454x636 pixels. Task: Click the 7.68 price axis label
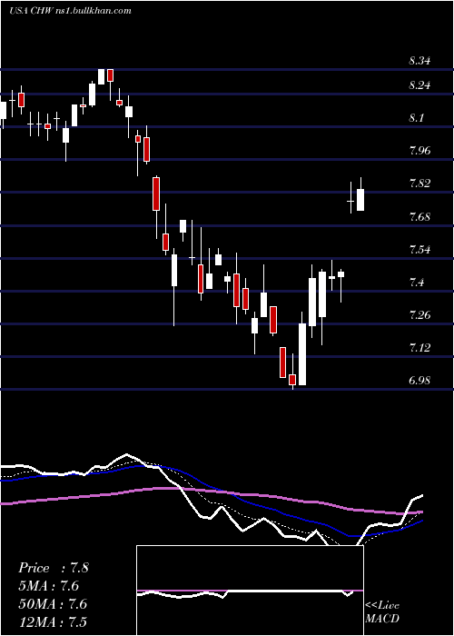[419, 216]
